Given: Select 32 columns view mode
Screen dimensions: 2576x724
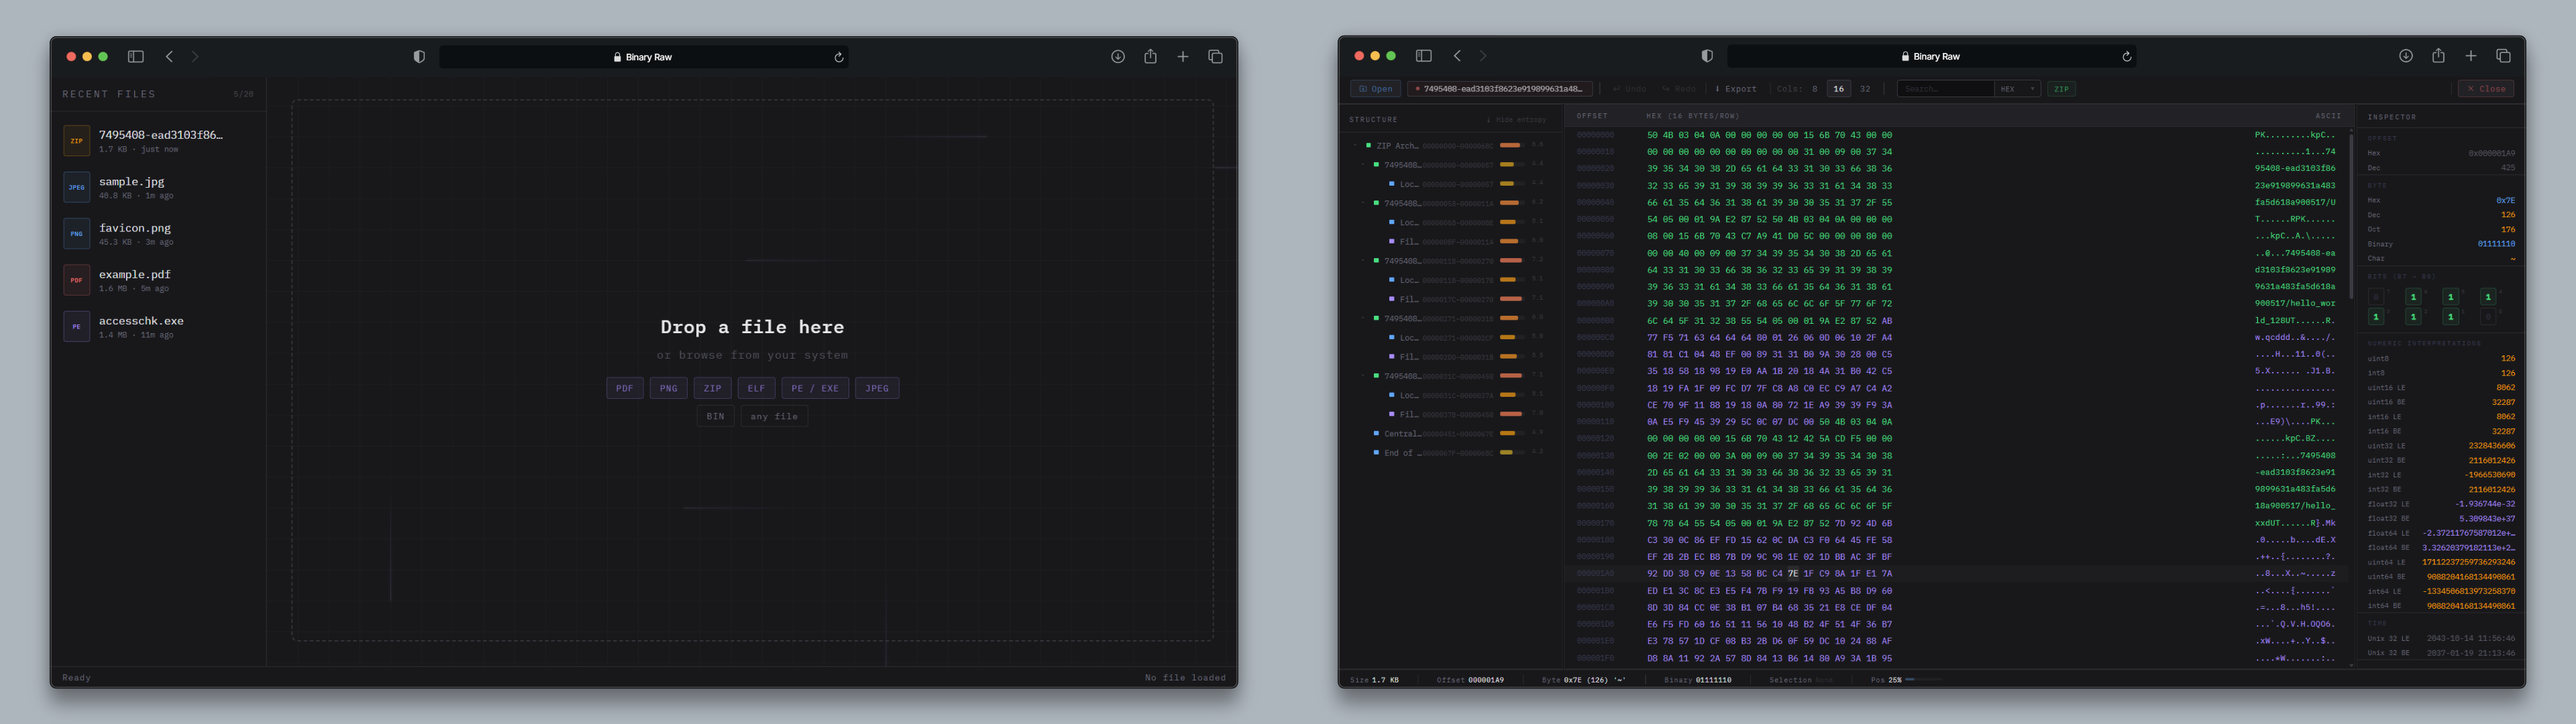Looking at the screenshot, I should coord(1864,88).
